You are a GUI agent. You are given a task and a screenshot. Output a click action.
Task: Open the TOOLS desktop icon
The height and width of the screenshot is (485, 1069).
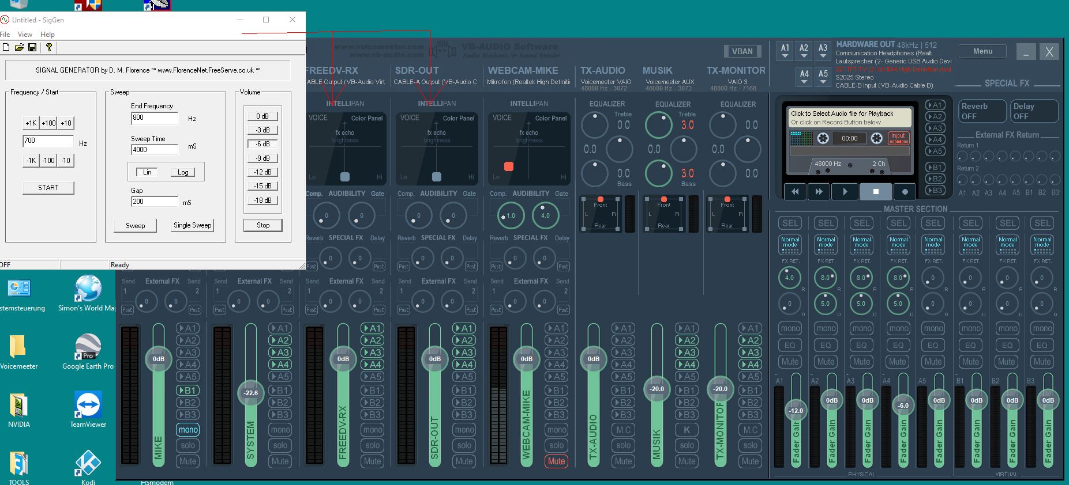(x=18, y=468)
